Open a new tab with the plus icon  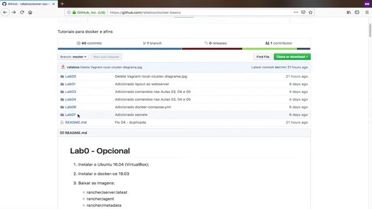tap(62, 4)
